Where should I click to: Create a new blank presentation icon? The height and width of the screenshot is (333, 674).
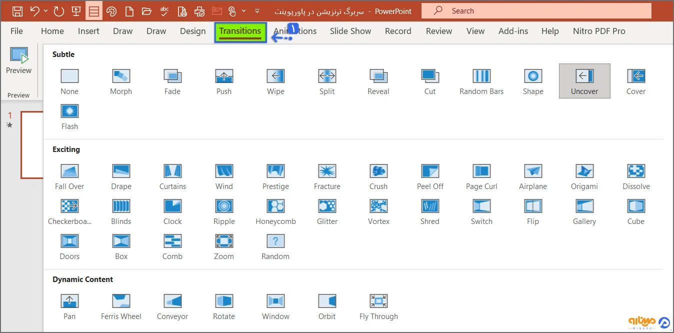tap(129, 10)
